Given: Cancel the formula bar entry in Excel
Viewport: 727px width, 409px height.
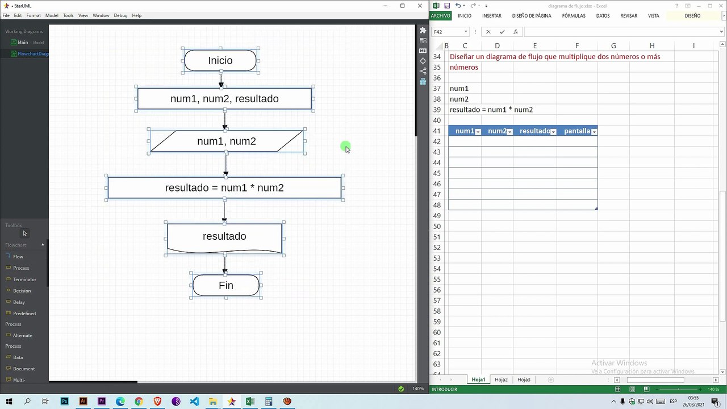Looking at the screenshot, I should tap(488, 32).
